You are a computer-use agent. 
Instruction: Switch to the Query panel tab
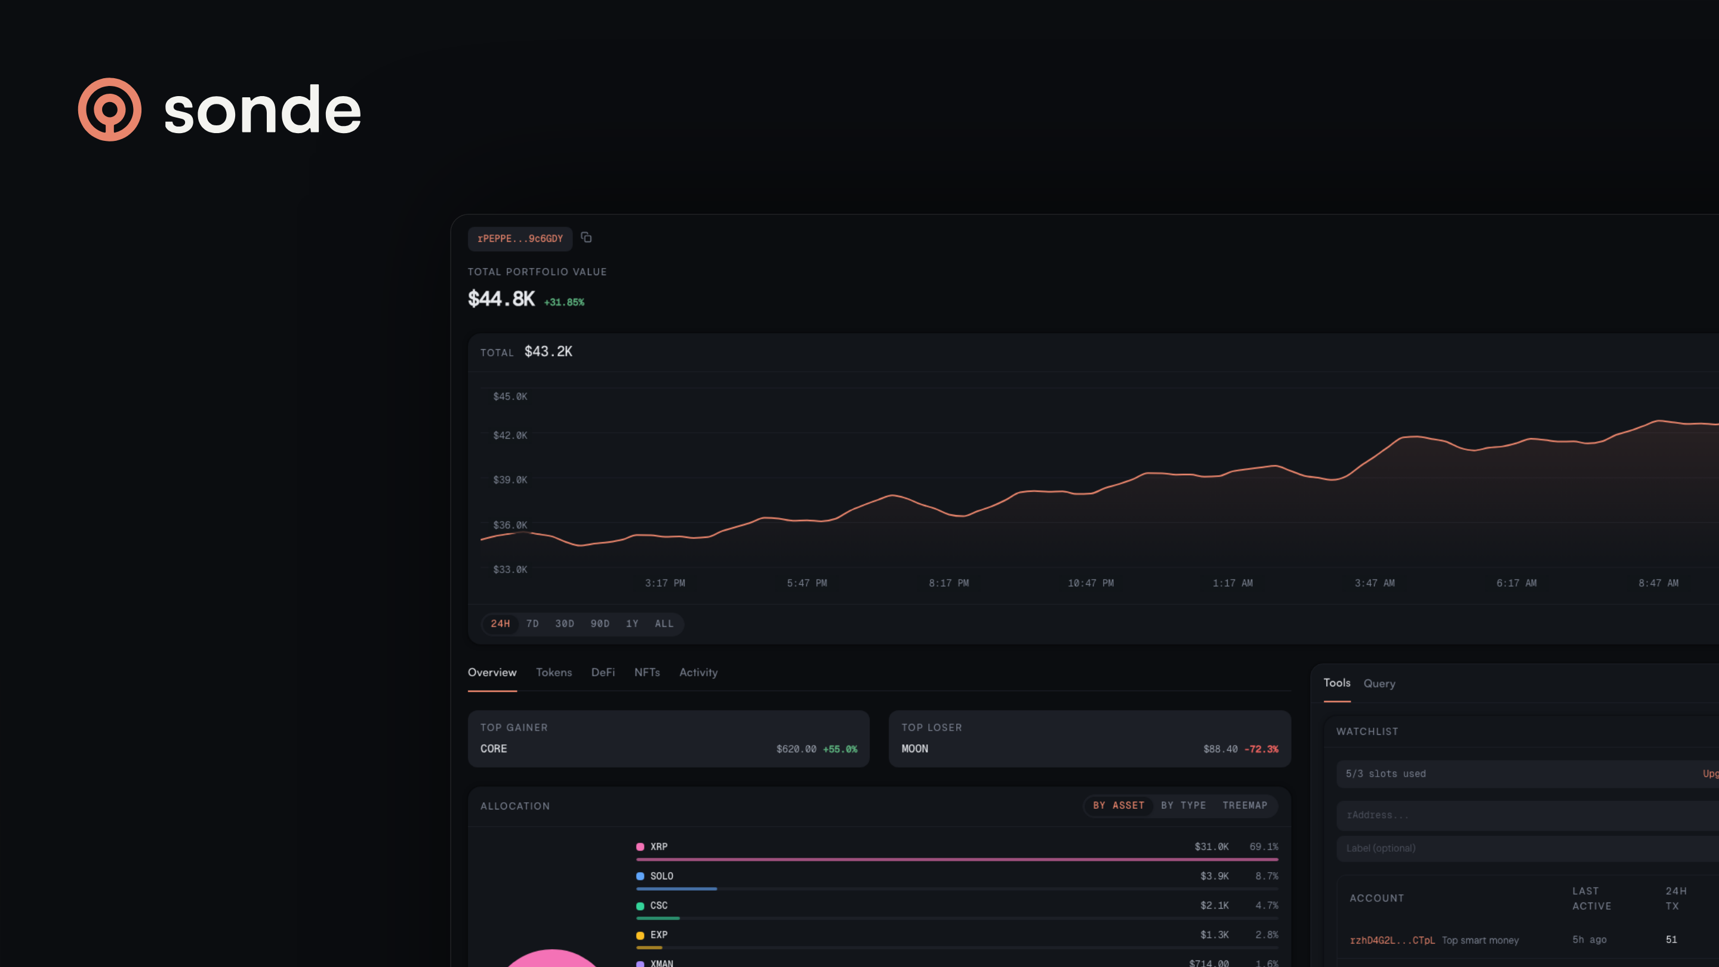pos(1379,683)
